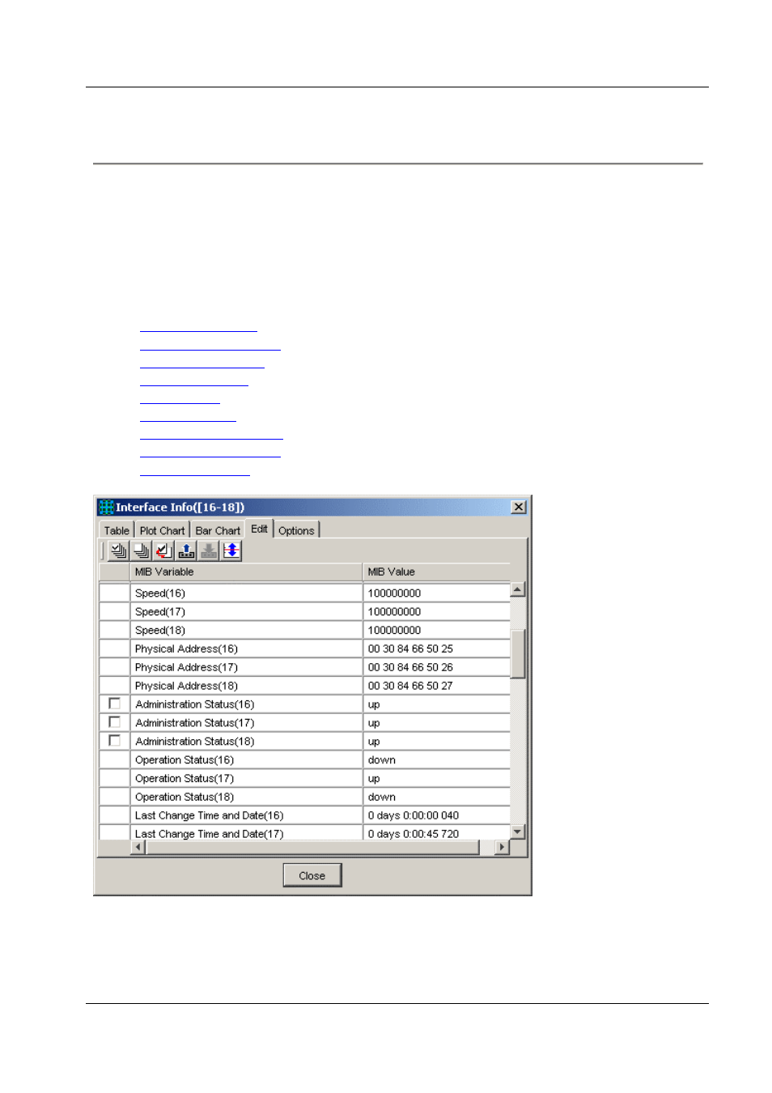Screen dimensions: 772x1093
Task: Click the value 00 30 84 66 50 26
Action: (x=410, y=667)
